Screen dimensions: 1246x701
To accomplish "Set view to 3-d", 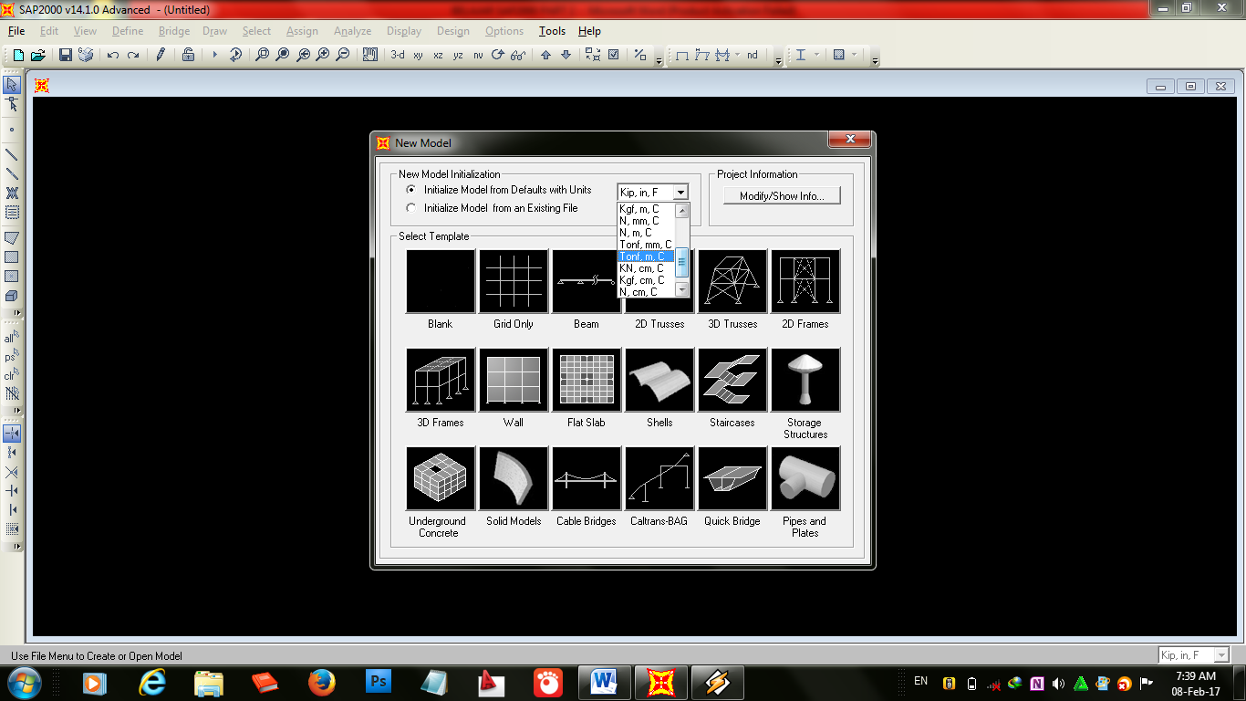I will (x=398, y=55).
